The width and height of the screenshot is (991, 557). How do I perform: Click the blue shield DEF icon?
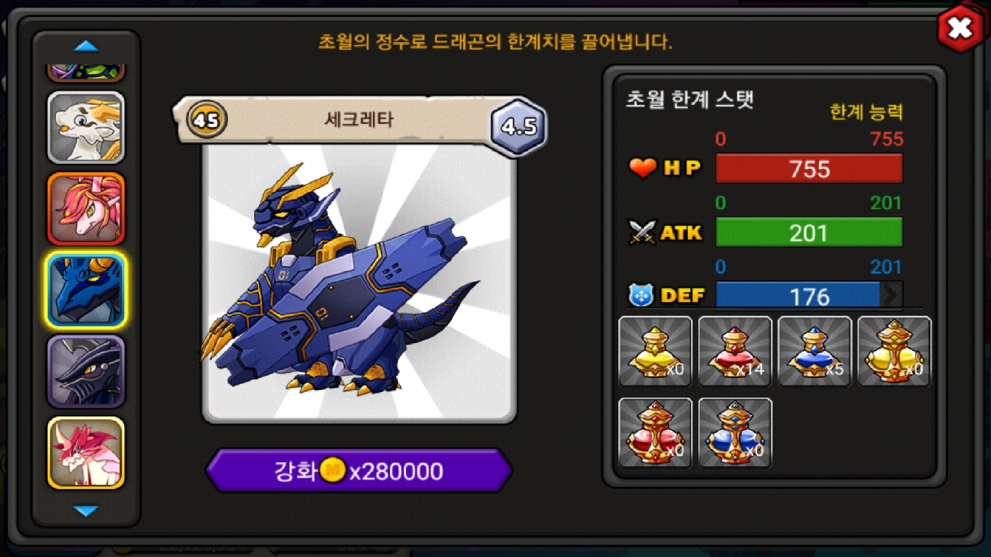641,296
